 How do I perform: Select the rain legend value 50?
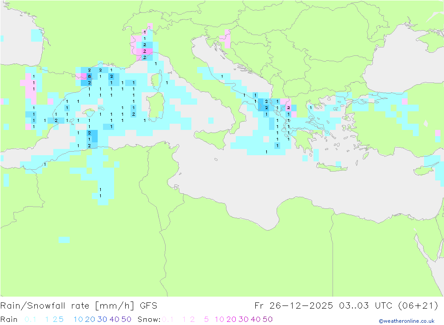pyautogui.click(x=126, y=319)
